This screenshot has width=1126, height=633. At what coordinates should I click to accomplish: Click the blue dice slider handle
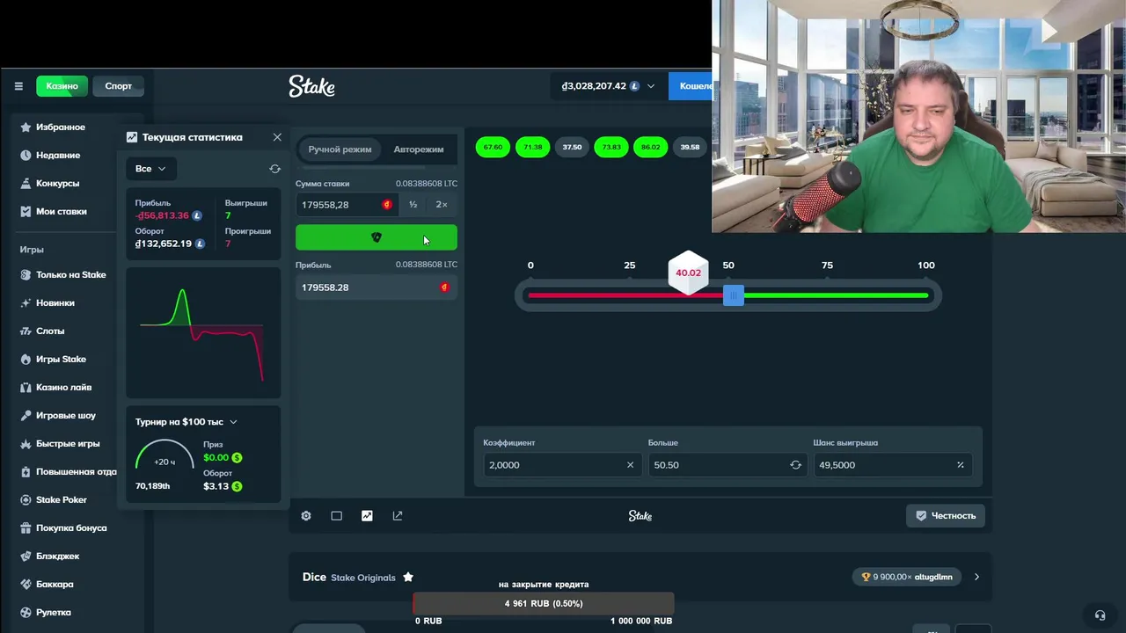(733, 295)
